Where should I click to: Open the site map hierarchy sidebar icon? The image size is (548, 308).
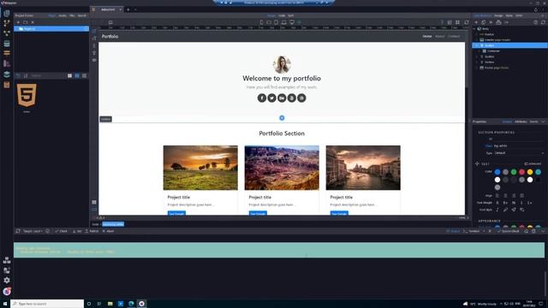pyautogui.click(x=7, y=260)
